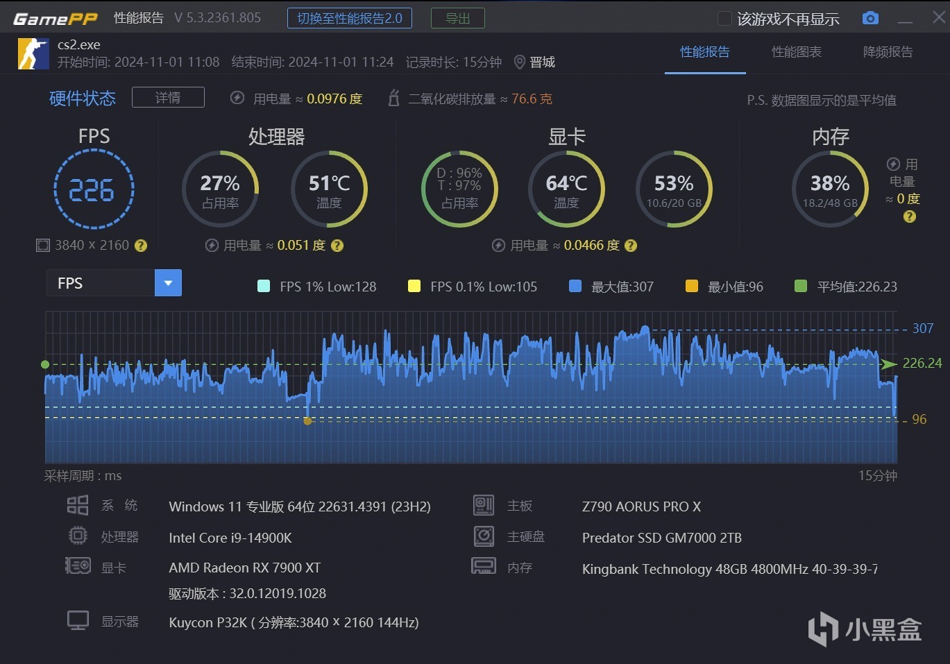The image size is (950, 664).
Task: Click the 驱动版本 32.0.12019.1028 text
Action: coord(247,593)
